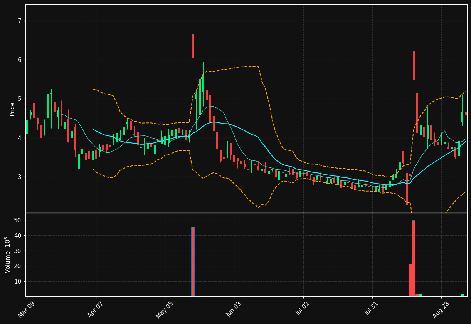Click volume axis tick label 40
Viewport: 471px width, 324px height.
[x=18, y=235]
